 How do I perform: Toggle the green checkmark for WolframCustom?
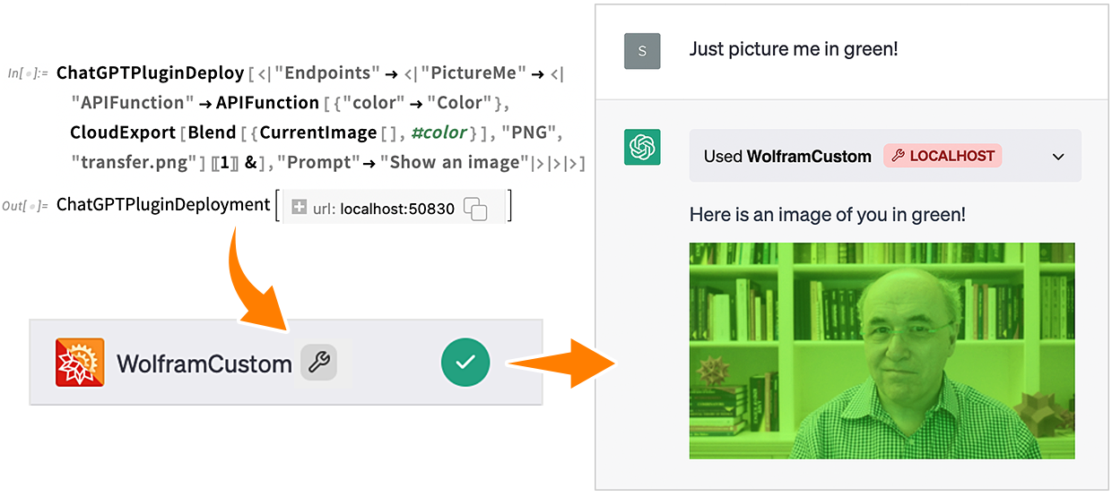pos(465,363)
